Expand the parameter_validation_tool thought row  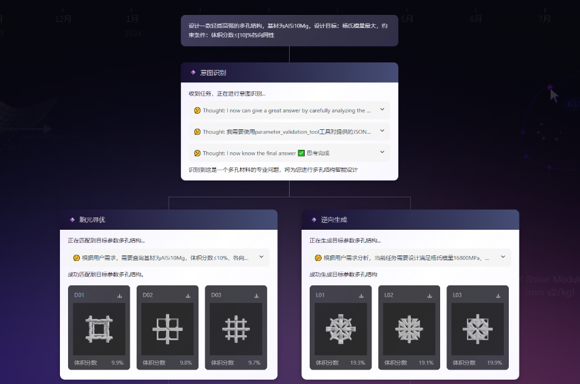coord(381,132)
